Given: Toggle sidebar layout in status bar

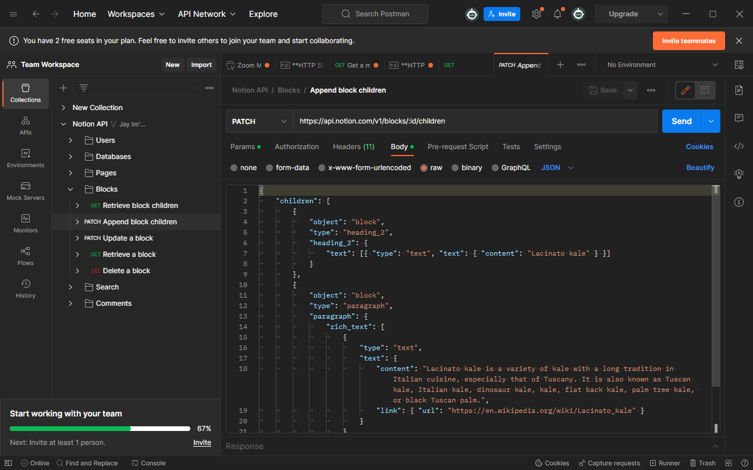Looking at the screenshot, I should tap(8, 463).
